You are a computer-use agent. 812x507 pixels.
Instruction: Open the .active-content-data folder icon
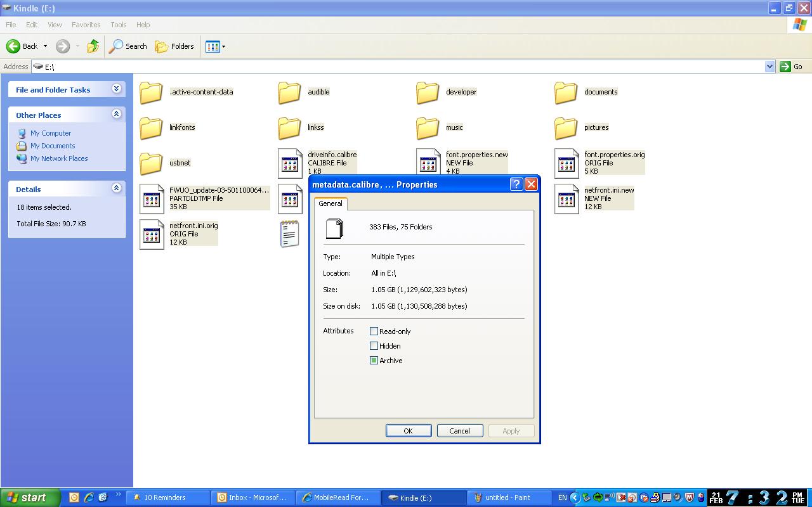[x=151, y=93]
